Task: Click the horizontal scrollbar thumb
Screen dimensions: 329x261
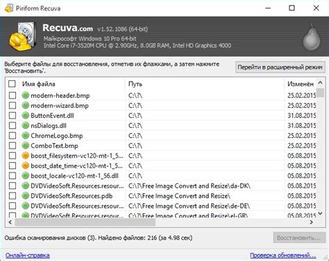Action: click(x=85, y=222)
